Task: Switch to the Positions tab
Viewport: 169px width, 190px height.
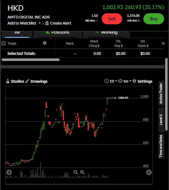Action: click(58, 34)
